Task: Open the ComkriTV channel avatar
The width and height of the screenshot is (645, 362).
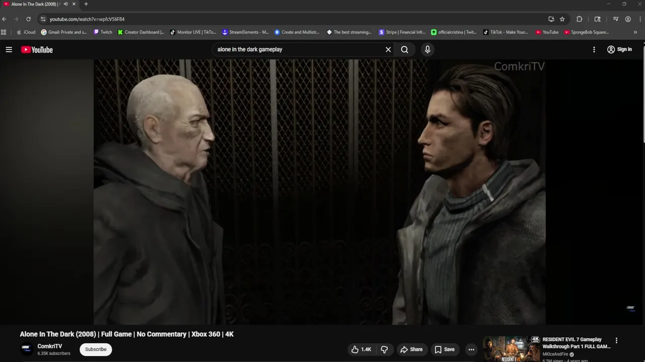Action: [x=27, y=349]
